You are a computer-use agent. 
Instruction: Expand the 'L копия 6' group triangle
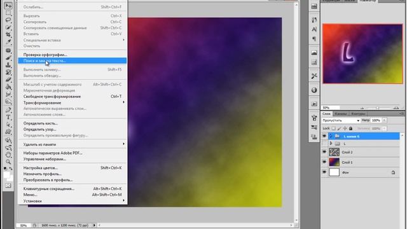(x=331, y=136)
